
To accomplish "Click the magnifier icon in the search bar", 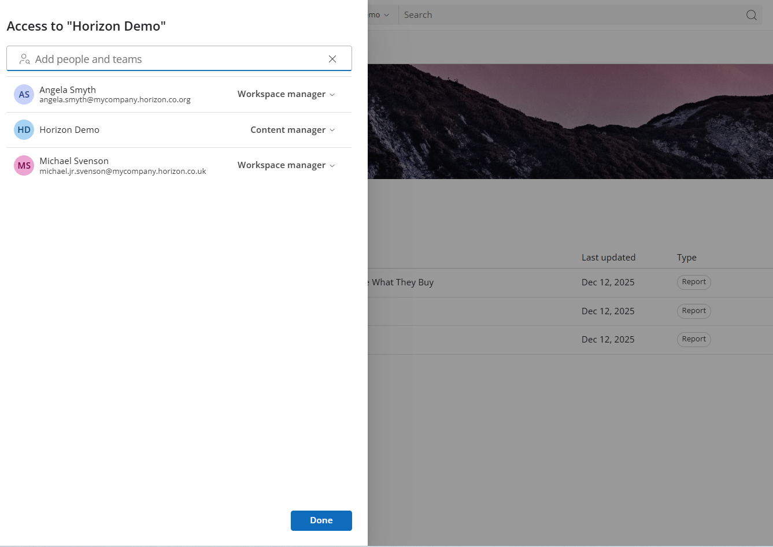I will [x=751, y=15].
